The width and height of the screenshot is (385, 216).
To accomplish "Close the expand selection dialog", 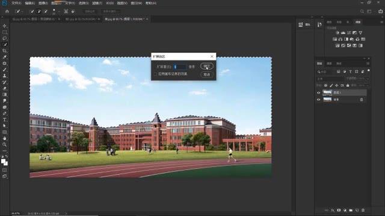I will coord(212,56).
